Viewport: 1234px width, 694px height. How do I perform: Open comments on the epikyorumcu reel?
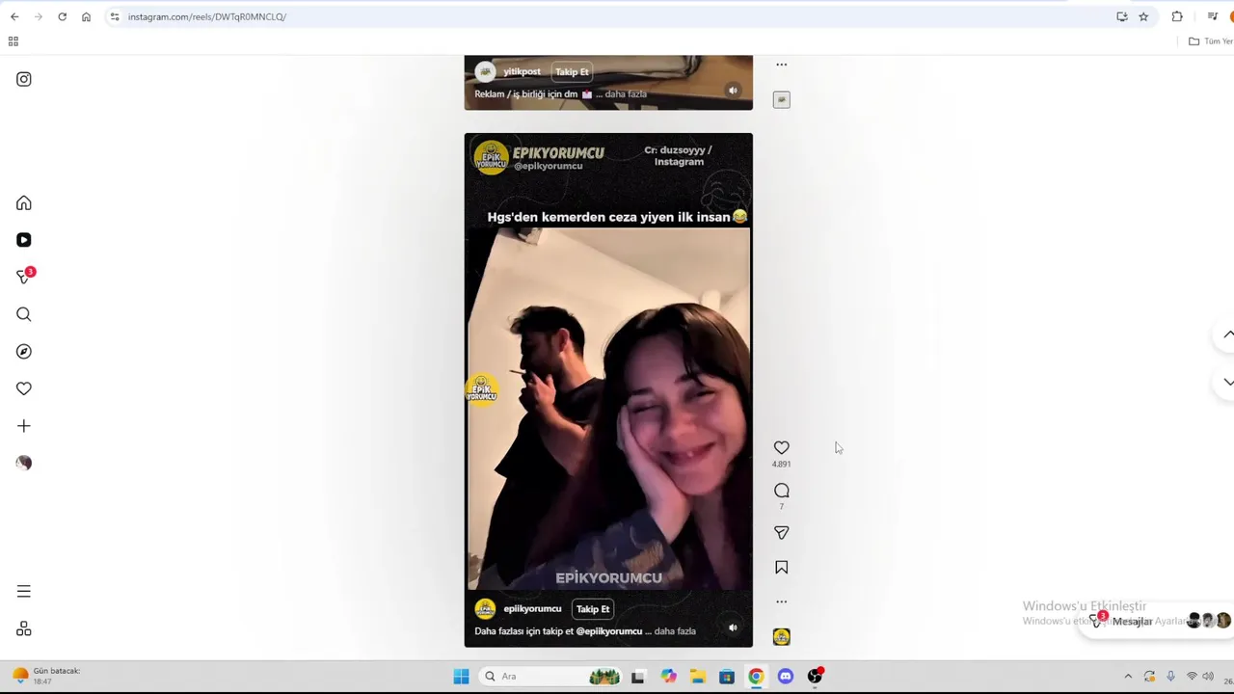(782, 491)
